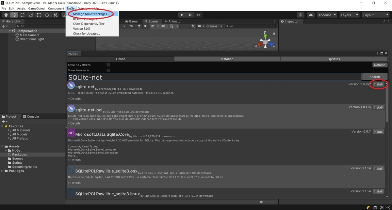Switch to the Installed tab in NuGet window
Viewport: 392px width, 210px height.
[x=227, y=59]
